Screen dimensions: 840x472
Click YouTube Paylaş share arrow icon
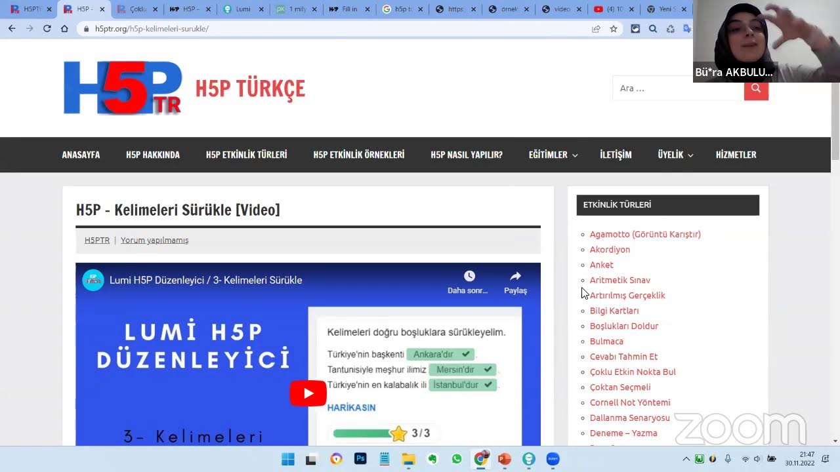pyautogui.click(x=515, y=276)
